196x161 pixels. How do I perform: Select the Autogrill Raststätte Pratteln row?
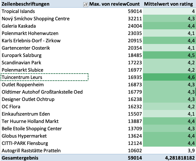(x=31, y=151)
